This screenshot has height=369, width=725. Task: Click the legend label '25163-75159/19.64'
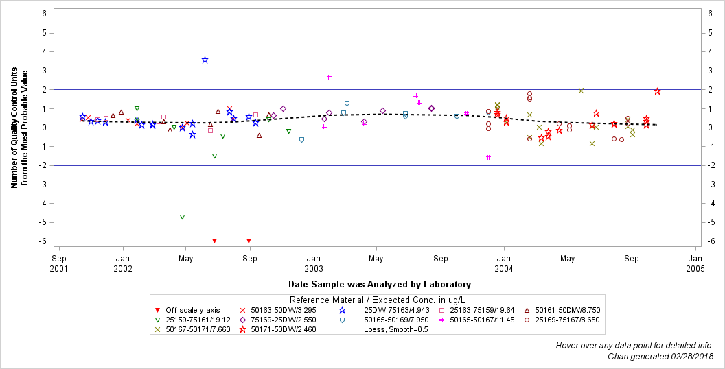[x=482, y=310]
